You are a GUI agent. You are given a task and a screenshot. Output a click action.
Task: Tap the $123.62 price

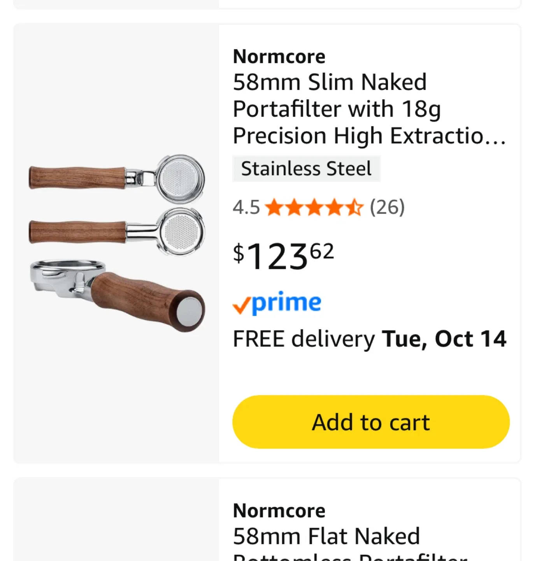[283, 256]
